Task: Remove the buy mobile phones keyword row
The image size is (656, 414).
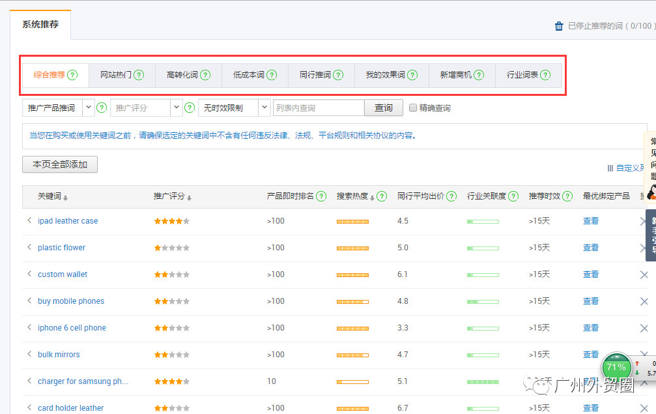Action: click(644, 301)
